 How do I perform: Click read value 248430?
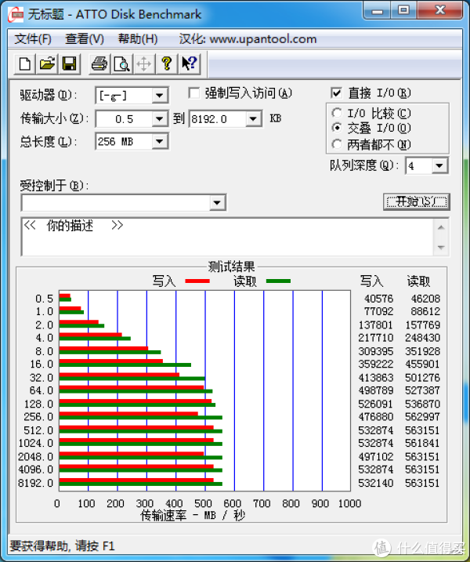pyautogui.click(x=423, y=338)
